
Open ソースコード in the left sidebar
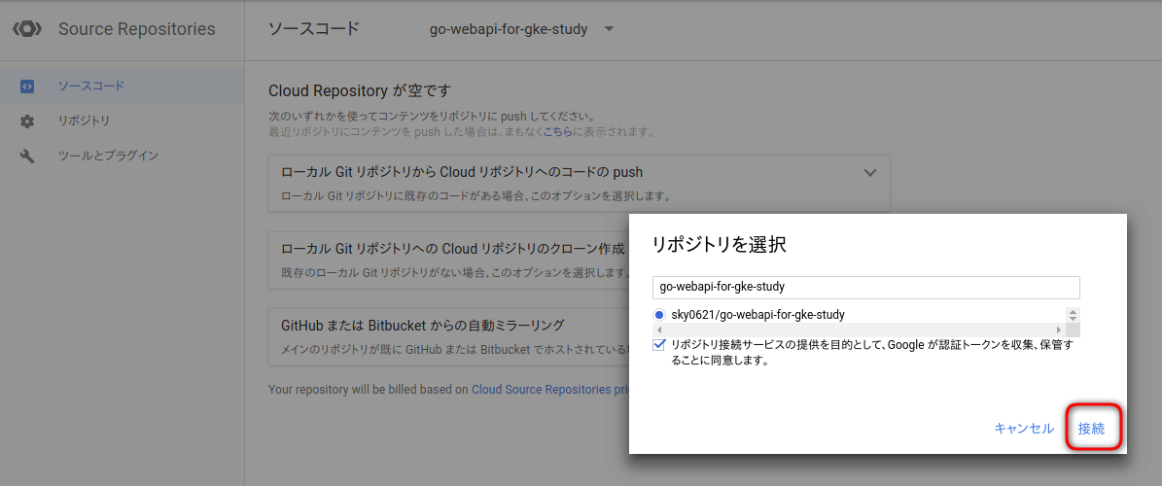click(123, 86)
